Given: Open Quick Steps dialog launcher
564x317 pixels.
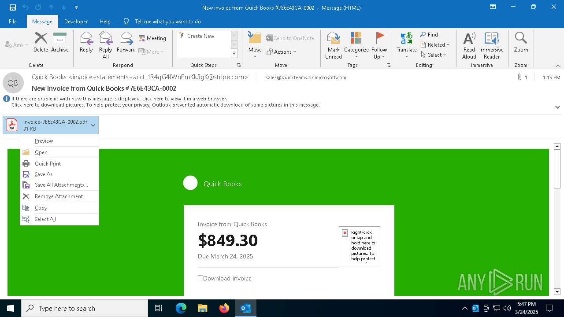Looking at the screenshot, I should click(239, 65).
